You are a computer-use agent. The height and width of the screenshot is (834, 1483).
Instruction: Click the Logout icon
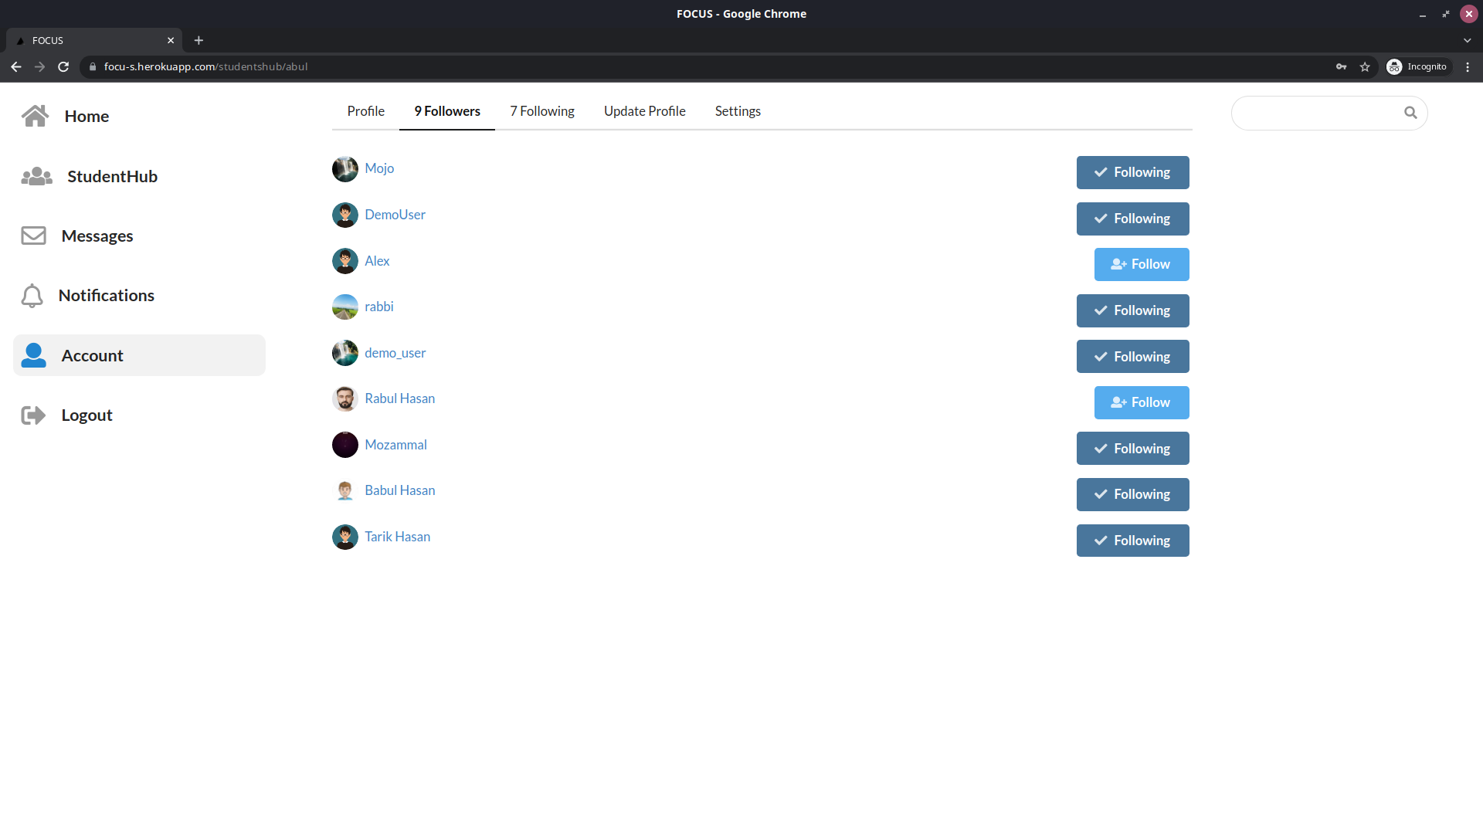click(32, 415)
